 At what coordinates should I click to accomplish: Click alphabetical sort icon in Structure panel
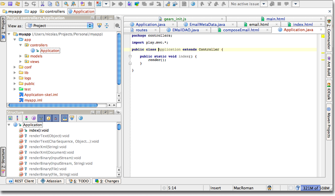click(17, 118)
